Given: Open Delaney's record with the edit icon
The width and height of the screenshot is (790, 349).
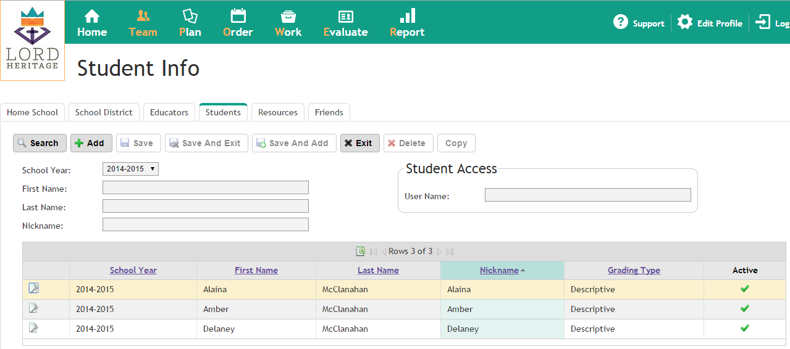Looking at the screenshot, I should tap(33, 328).
